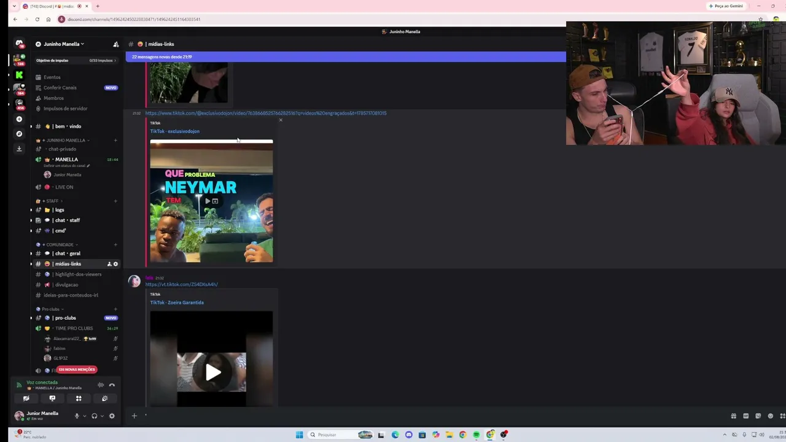The width and height of the screenshot is (786, 442).
Task: Disconnect from voice call
Action: click(112, 385)
